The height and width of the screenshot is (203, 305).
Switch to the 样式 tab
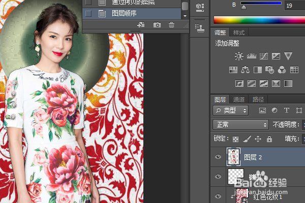click(239, 32)
